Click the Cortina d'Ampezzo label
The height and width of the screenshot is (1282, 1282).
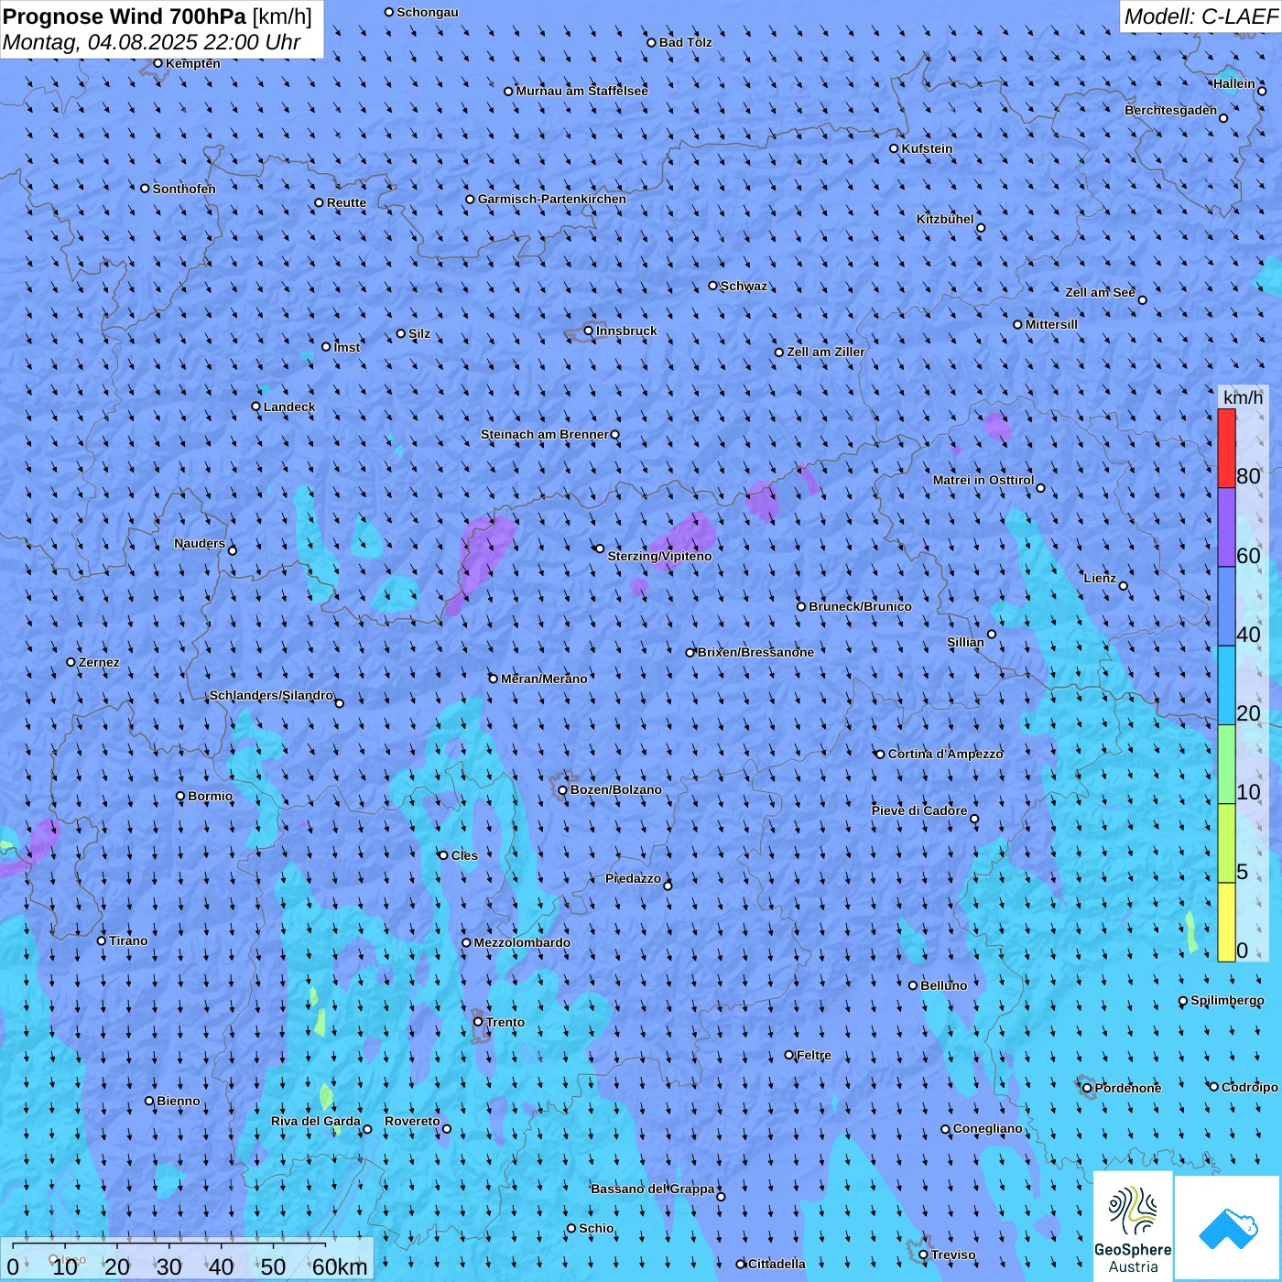tap(945, 754)
